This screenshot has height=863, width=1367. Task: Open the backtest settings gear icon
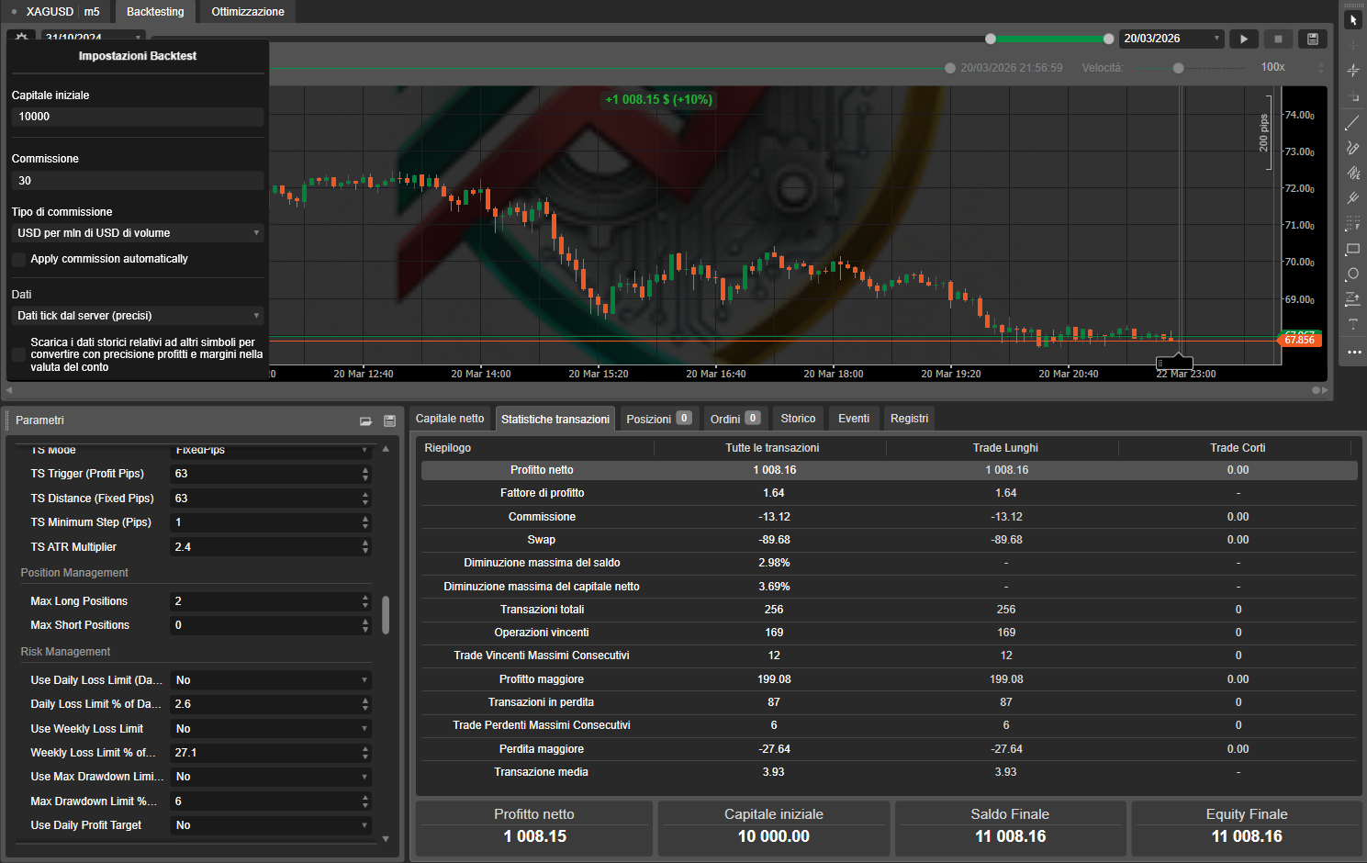tap(20, 38)
